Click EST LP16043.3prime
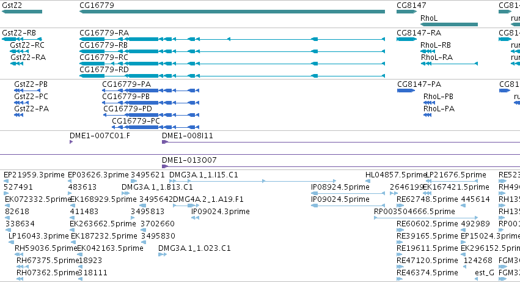Viewport: 520px width, 282px height. coord(11,242)
